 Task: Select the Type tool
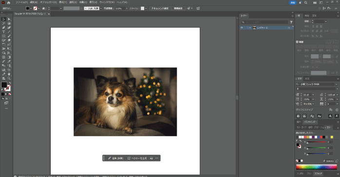point(4,32)
